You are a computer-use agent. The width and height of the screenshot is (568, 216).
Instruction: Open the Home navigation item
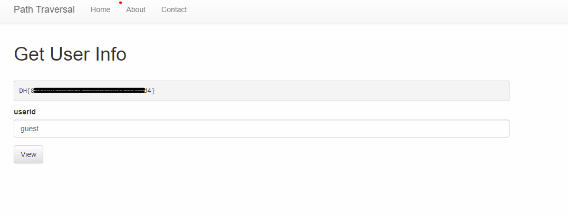point(100,10)
